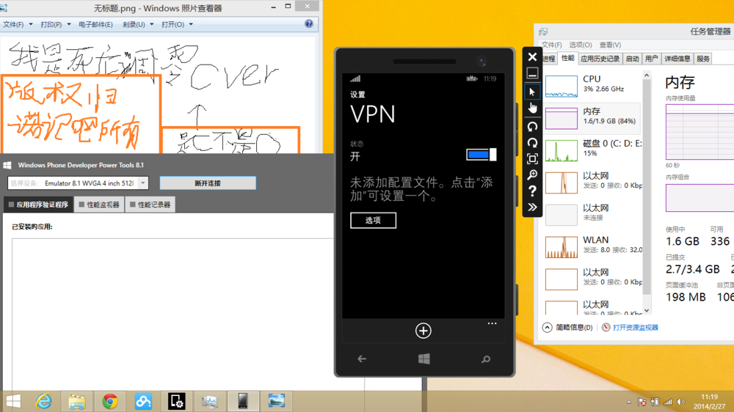Switch to 性能监视器 tab
734x412 pixels.
point(99,205)
